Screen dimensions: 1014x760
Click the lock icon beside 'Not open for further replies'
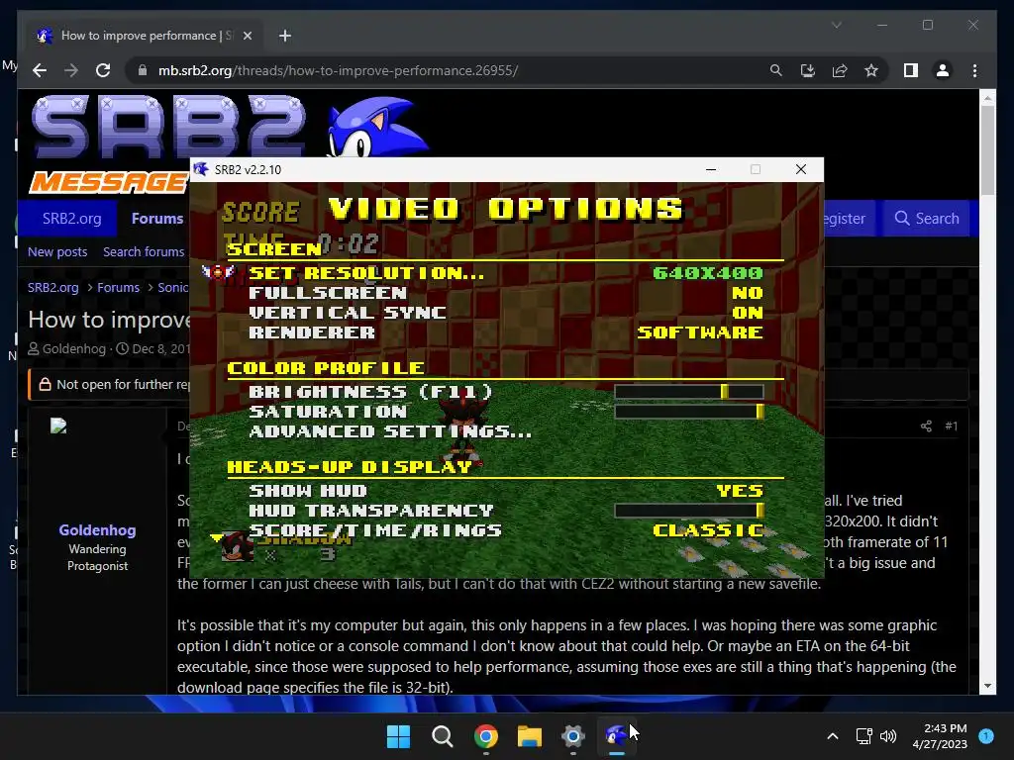[x=45, y=385]
